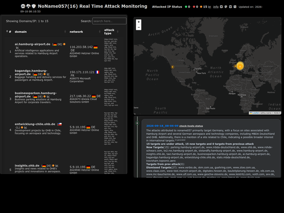Screen dimensions: 284x213
Task: Open chart icon for entwicklung-chile.ohb.de
Action: pos(26,127)
